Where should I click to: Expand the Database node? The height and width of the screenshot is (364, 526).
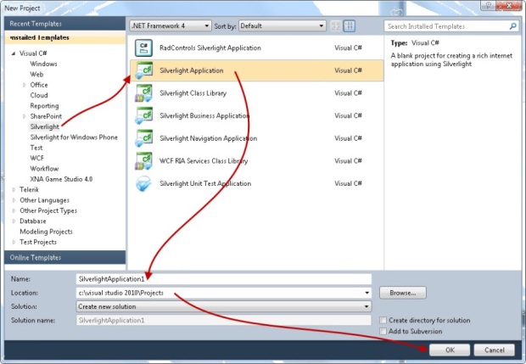coord(14,221)
